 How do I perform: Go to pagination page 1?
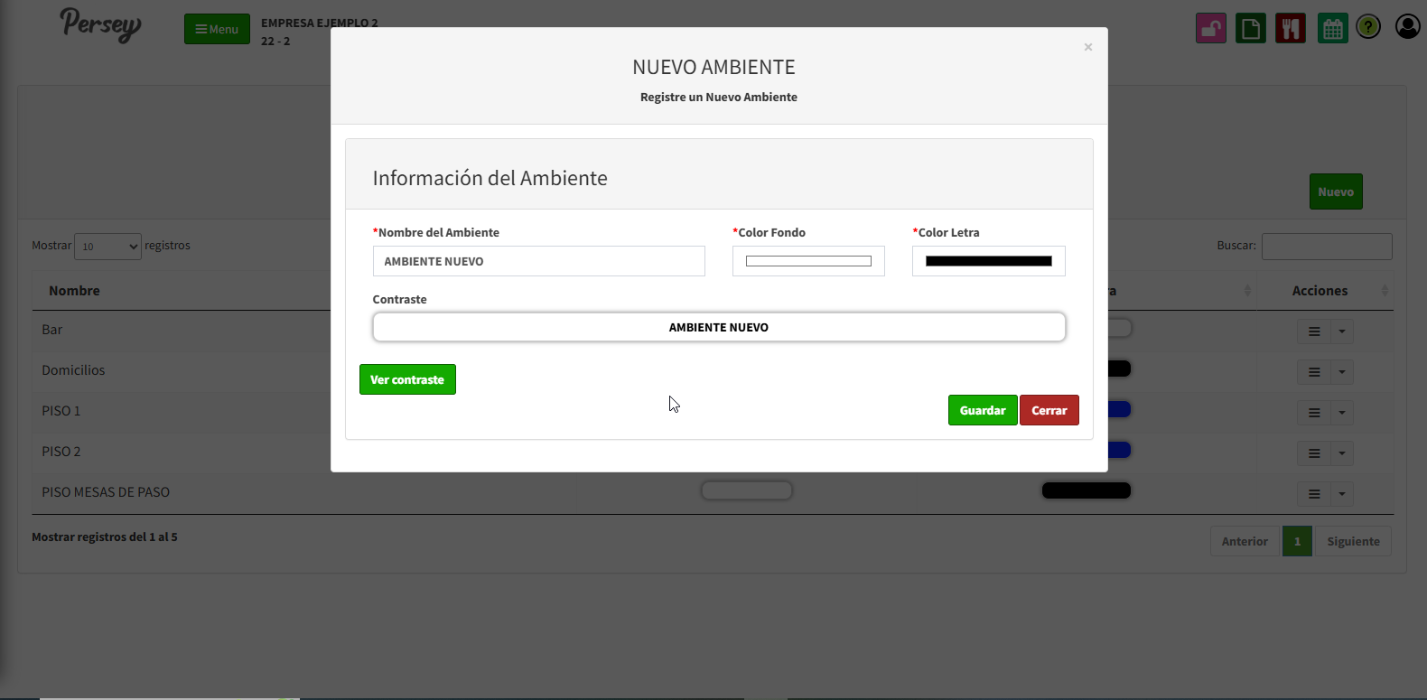point(1297,541)
